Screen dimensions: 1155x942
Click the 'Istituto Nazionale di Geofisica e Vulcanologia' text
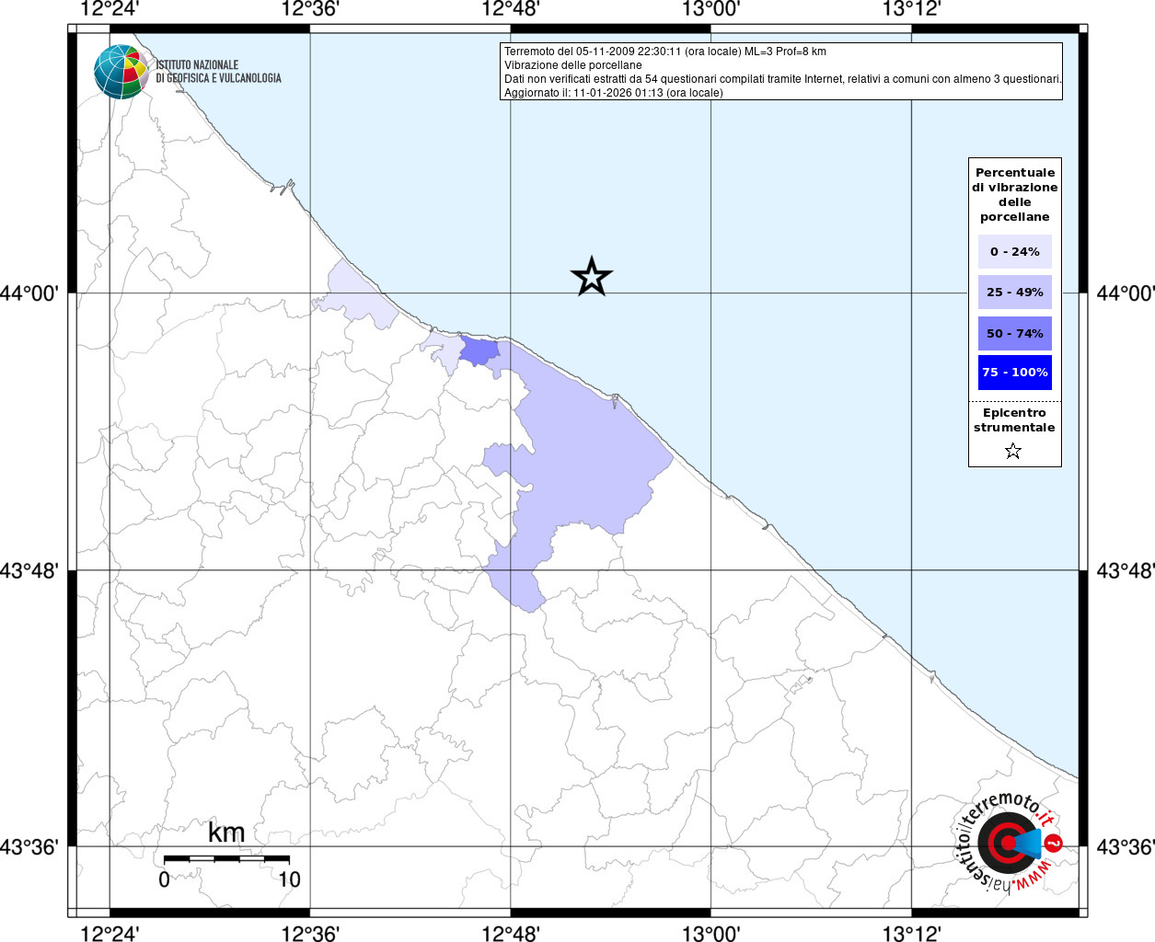[x=218, y=72]
